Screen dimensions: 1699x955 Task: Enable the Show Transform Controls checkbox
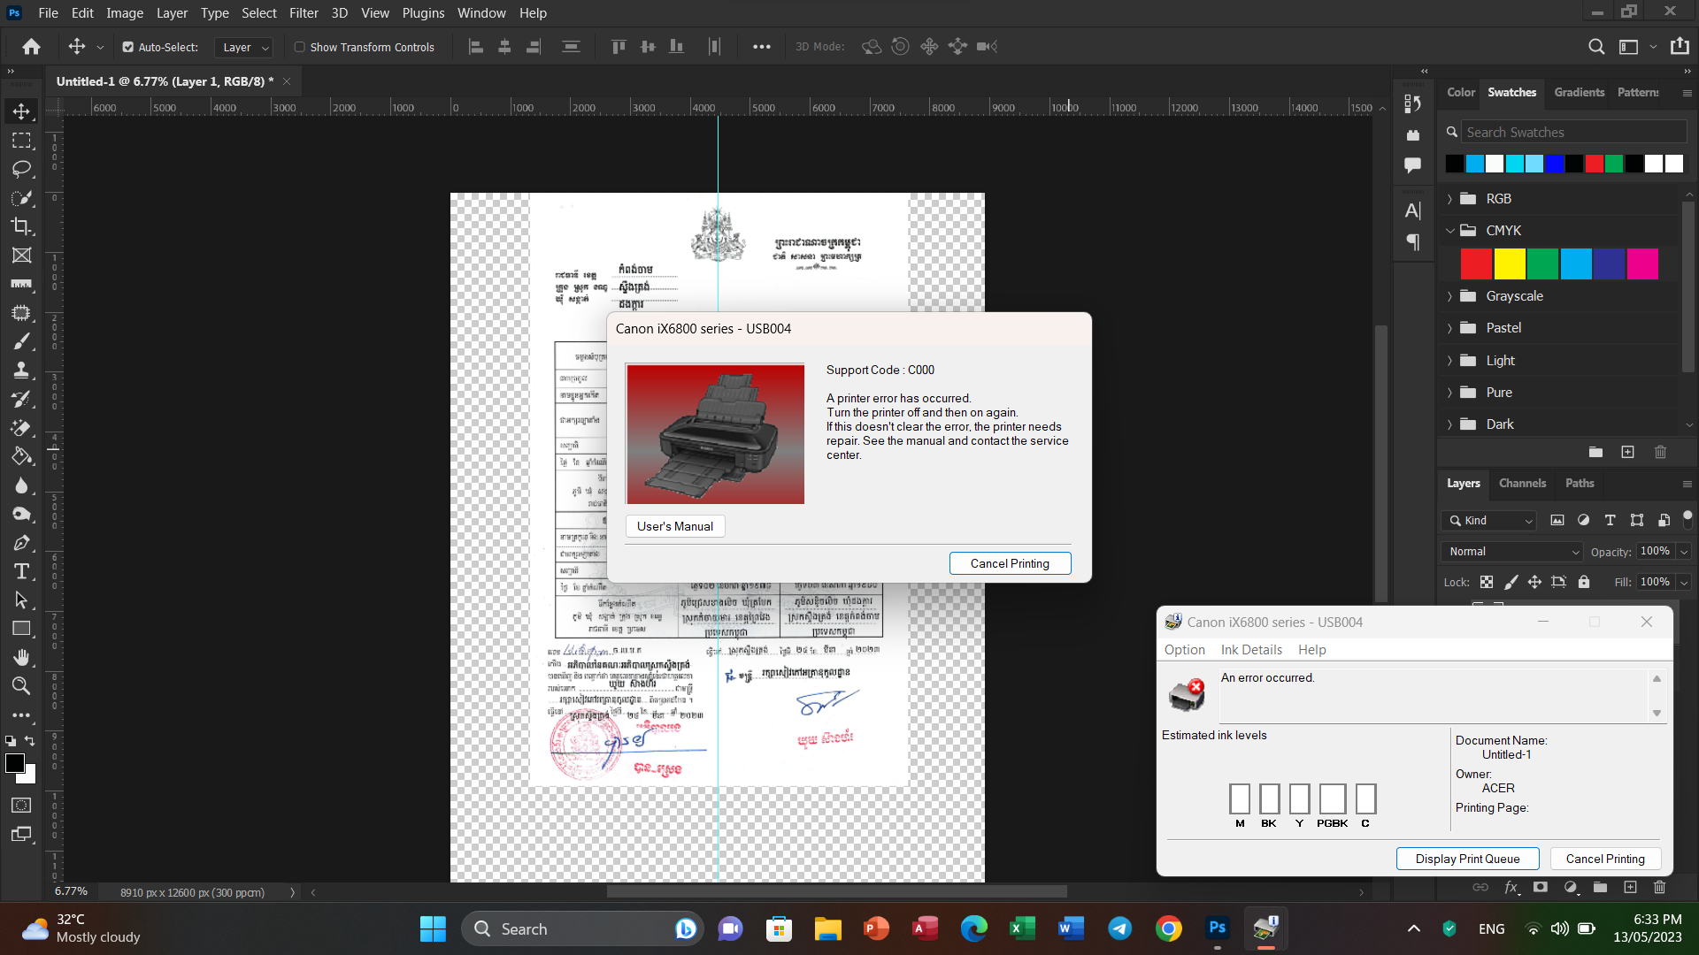coord(301,47)
